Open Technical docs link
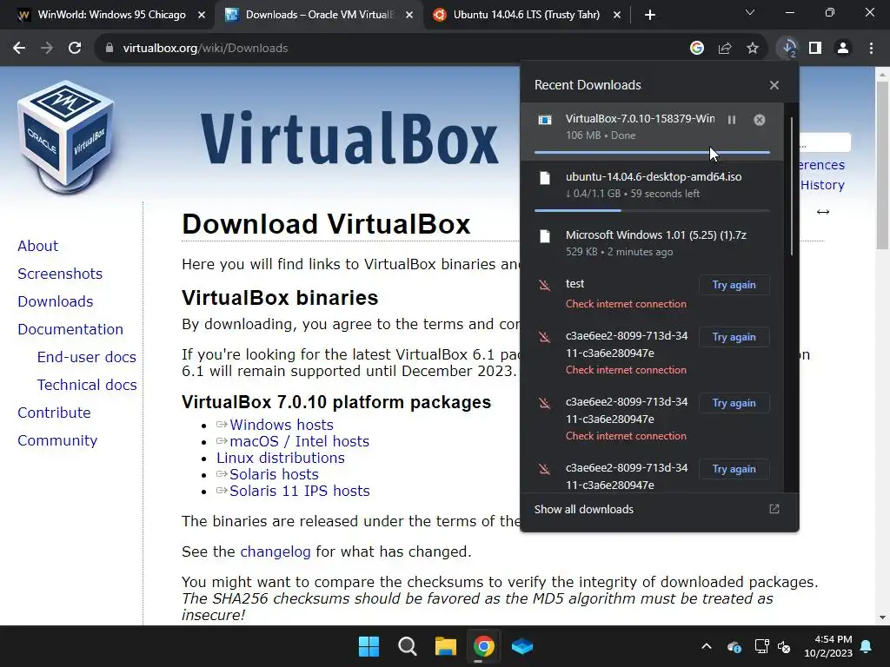This screenshot has width=890, height=667. [87, 385]
